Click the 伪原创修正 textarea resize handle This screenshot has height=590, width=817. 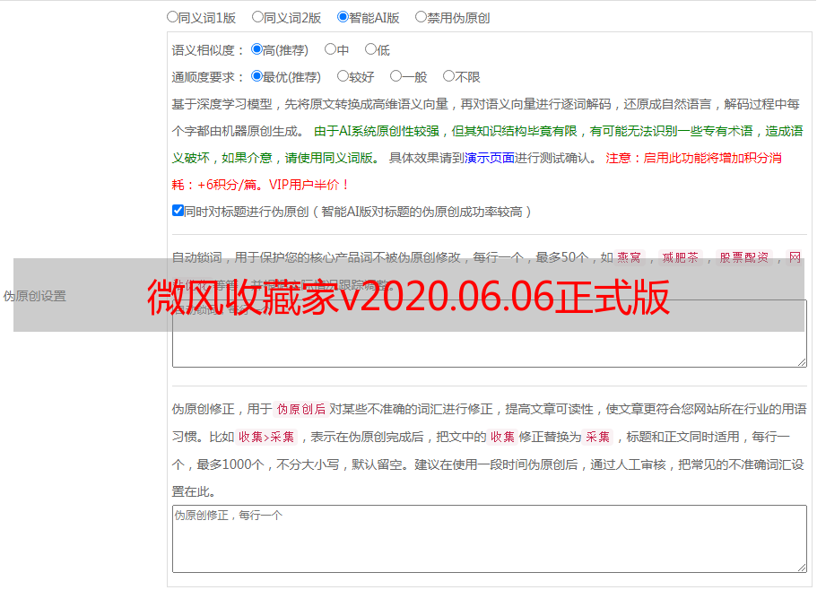802,568
